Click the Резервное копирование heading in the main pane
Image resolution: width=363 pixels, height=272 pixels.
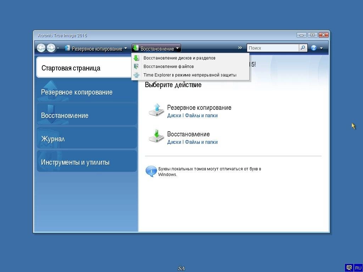[x=199, y=108]
